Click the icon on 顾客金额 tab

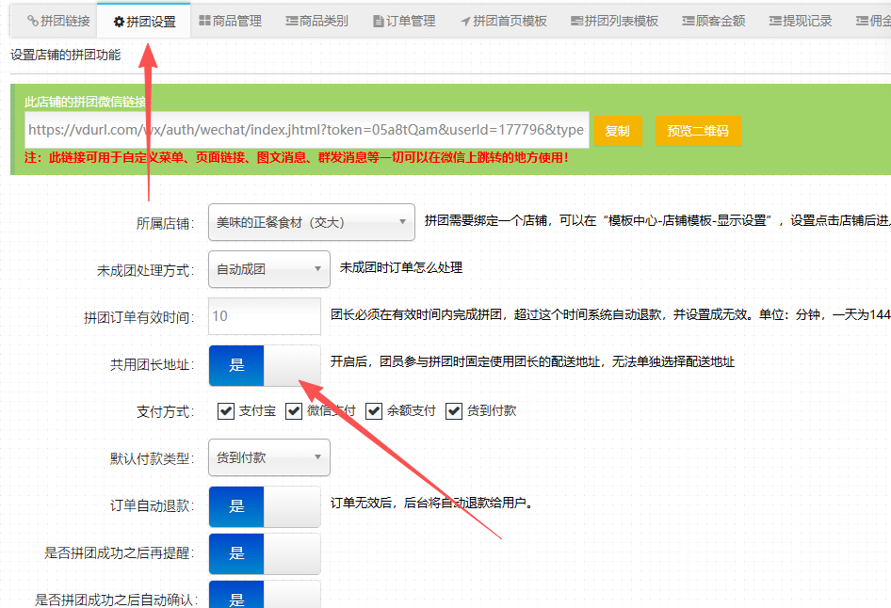(688, 21)
